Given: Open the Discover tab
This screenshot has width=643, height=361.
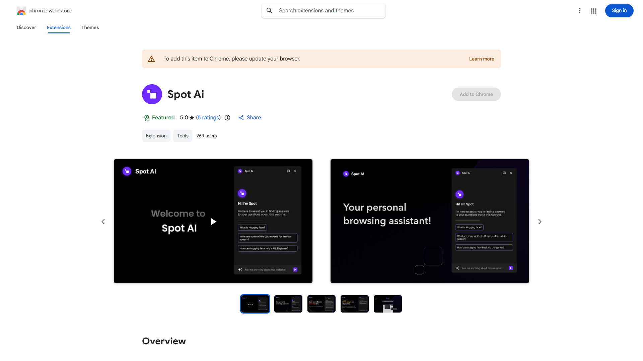Looking at the screenshot, I should [x=26, y=27].
